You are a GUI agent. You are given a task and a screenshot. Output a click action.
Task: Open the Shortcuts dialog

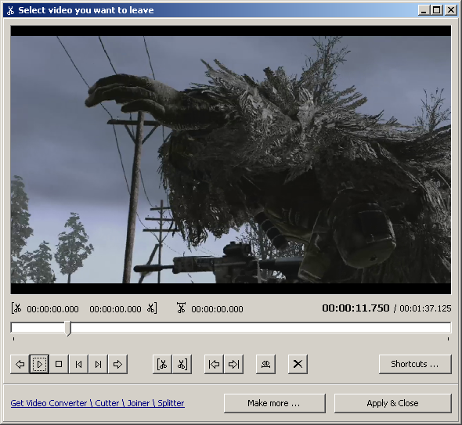[415, 364]
